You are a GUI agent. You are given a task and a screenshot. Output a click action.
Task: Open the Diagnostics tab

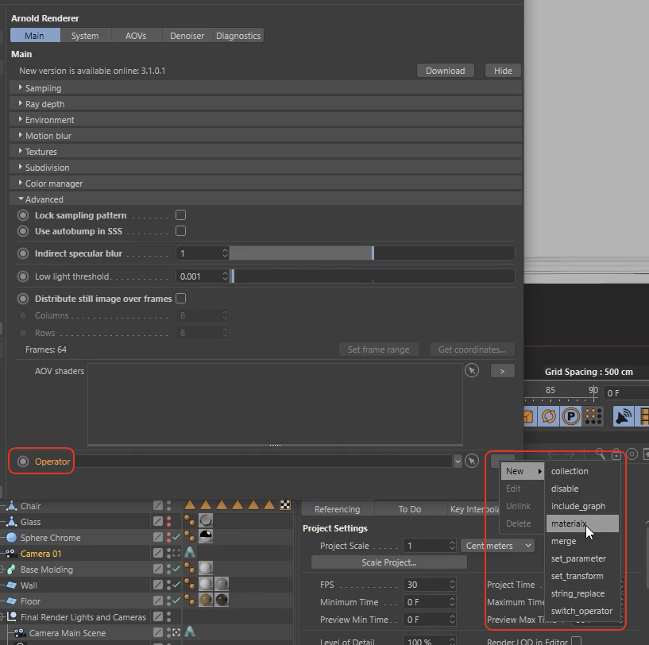238,36
